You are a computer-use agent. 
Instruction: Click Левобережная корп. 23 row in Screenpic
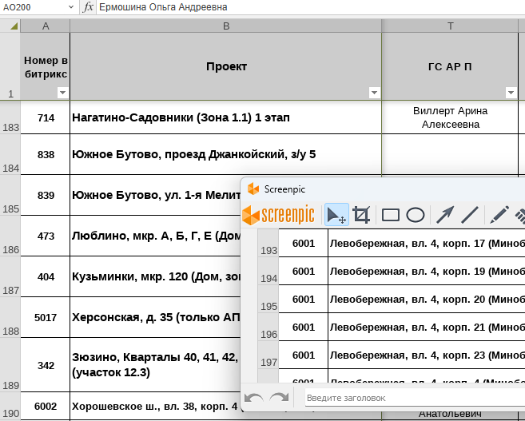[427, 355]
